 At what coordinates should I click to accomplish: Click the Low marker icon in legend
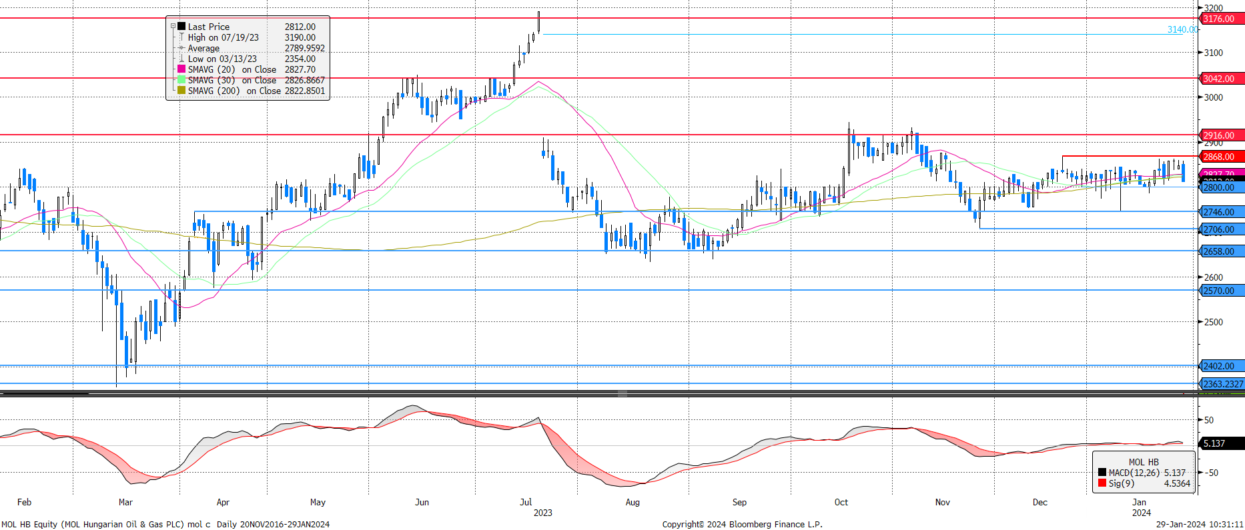coord(181,59)
